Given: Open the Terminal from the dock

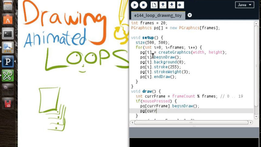Looking at the screenshot, I should (x=8, y=33).
